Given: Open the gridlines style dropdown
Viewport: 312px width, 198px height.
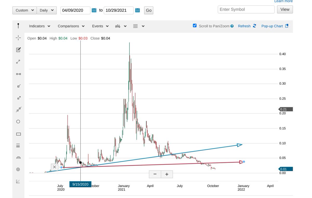Looking at the screenshot, I should coord(139,26).
